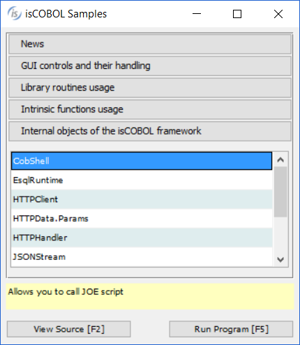This screenshot has height=345, width=300.
Task: Click the yellow description text area
Action: (x=150, y=296)
